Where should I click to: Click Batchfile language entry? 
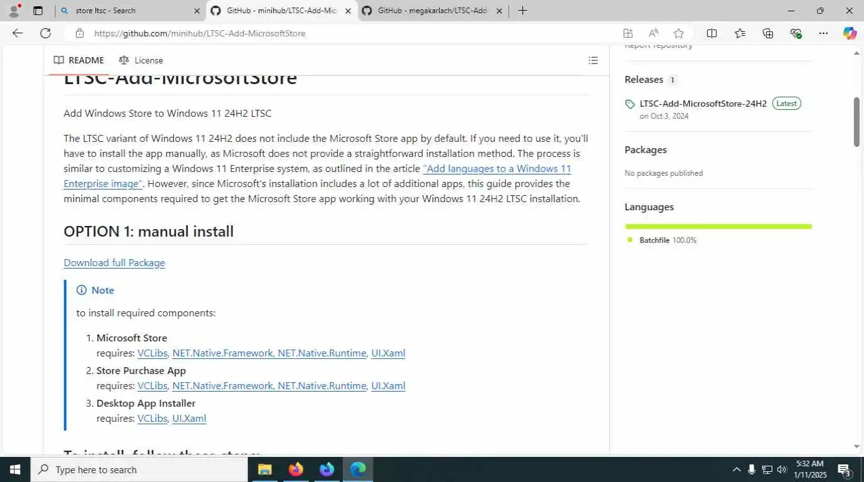662,240
